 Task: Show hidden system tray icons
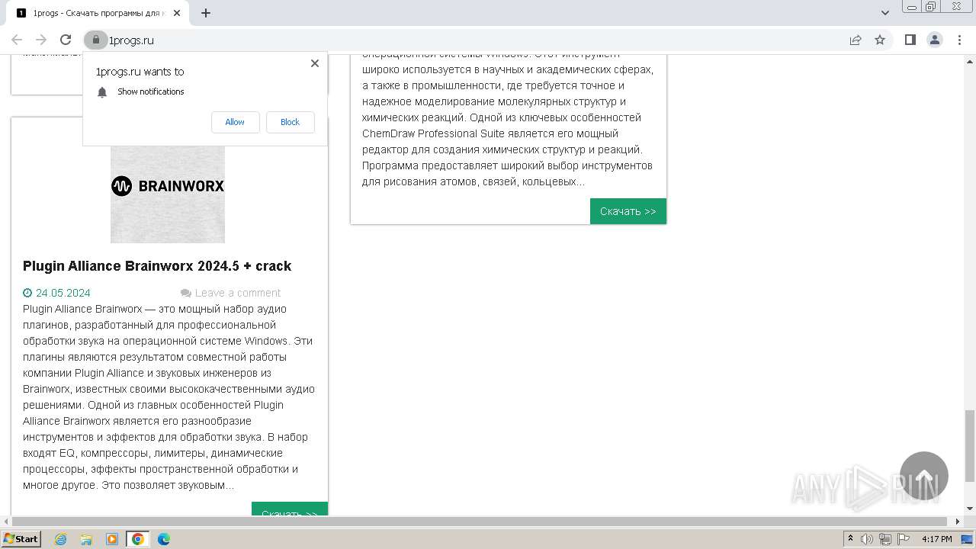[850, 539]
